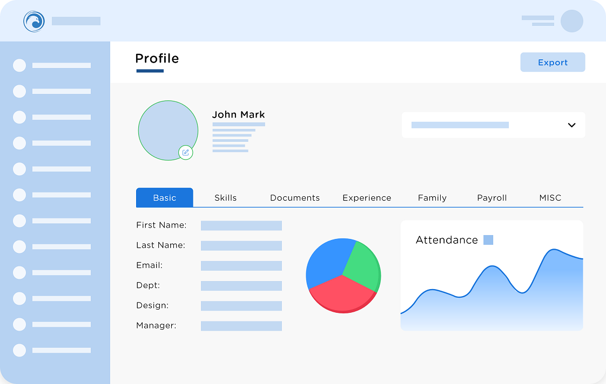Click the Manager input field
Screen dimensions: 606x384
tap(241, 326)
